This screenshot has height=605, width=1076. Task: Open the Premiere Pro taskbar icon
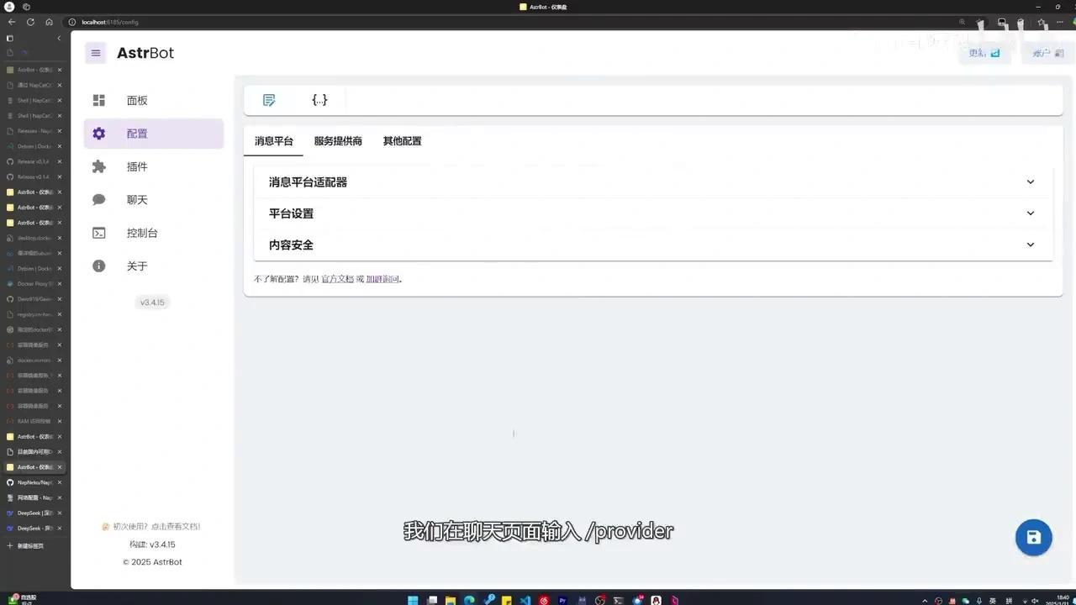click(562, 600)
